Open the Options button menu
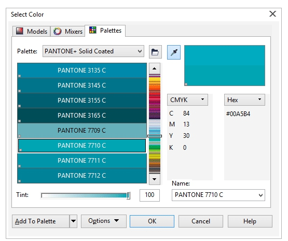 click(x=104, y=221)
